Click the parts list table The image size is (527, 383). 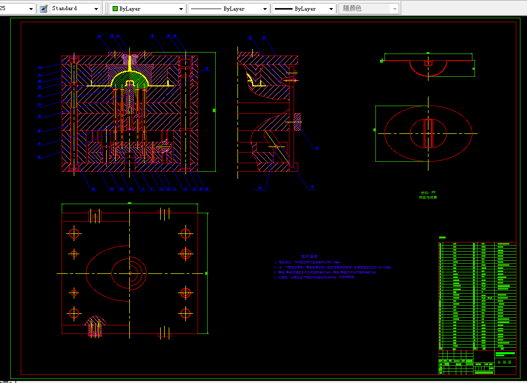477,296
